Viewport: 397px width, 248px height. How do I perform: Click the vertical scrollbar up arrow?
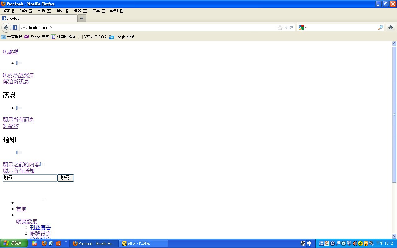pyautogui.click(x=395, y=44)
